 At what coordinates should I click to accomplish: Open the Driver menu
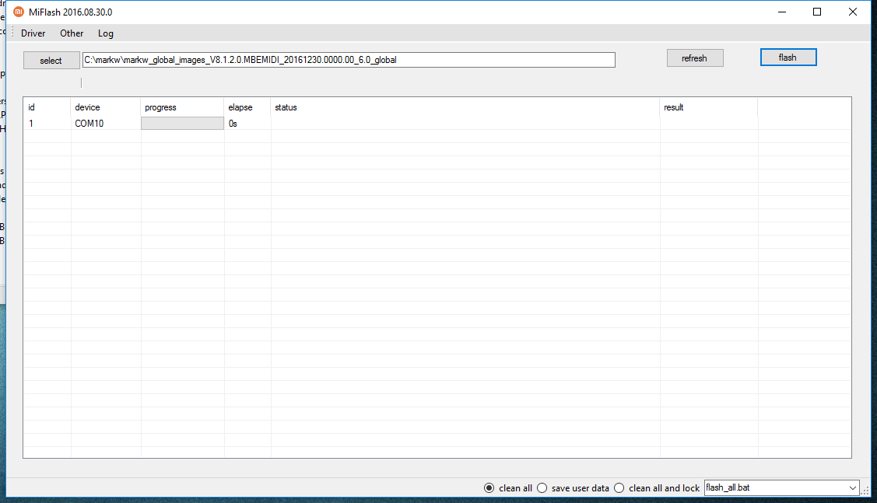point(33,33)
